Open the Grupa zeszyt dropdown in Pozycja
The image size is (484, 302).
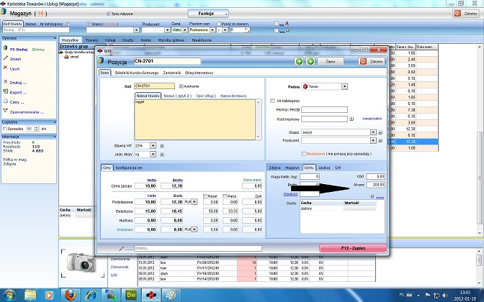tap(373, 132)
